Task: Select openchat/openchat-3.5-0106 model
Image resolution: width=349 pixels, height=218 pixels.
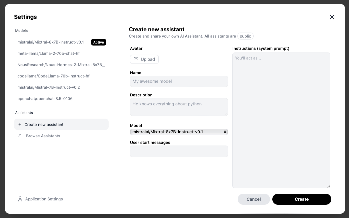Action: click(45, 99)
